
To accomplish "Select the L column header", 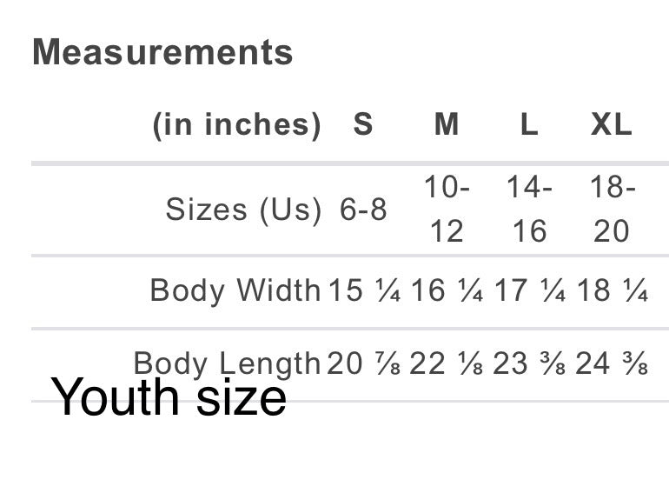I will [529, 125].
